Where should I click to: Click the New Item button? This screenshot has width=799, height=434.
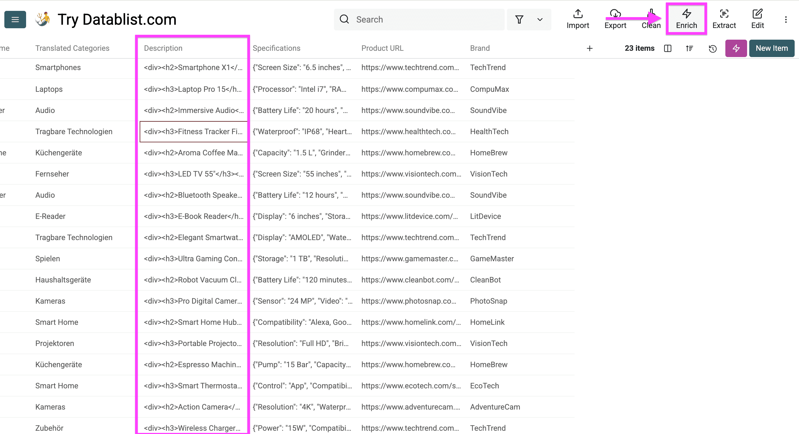click(771, 48)
